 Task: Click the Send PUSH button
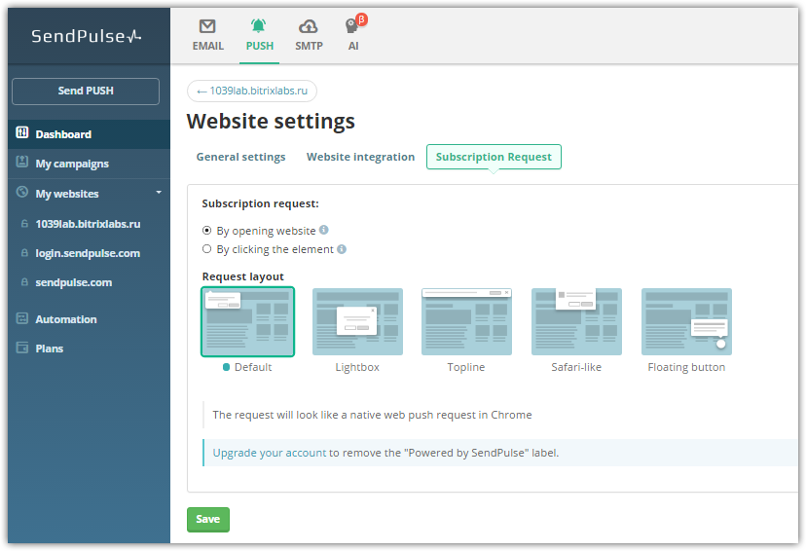pos(86,92)
